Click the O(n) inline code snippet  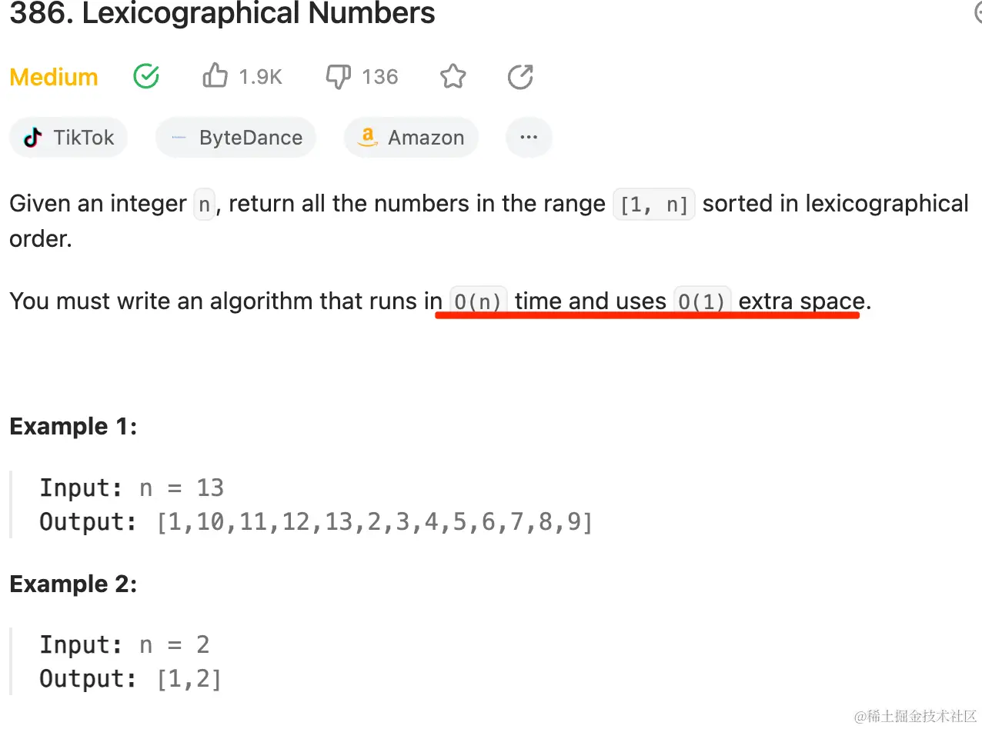point(478,301)
